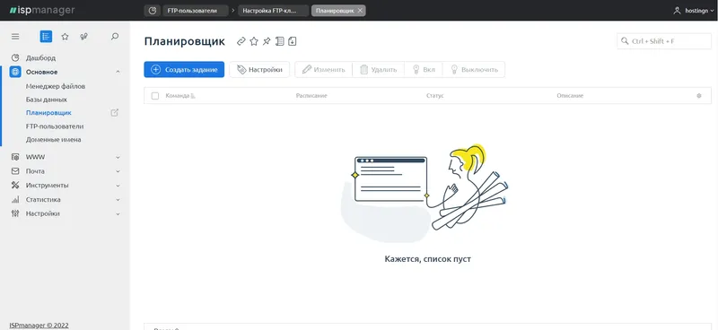Screen dimensions: 718x330
Task: Expand the WWW section
Action: click(x=118, y=157)
